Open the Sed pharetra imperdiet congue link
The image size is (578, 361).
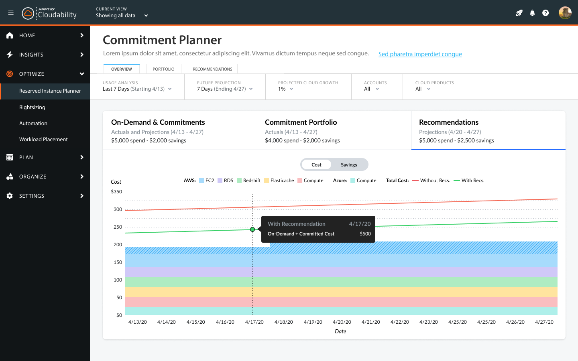point(420,54)
